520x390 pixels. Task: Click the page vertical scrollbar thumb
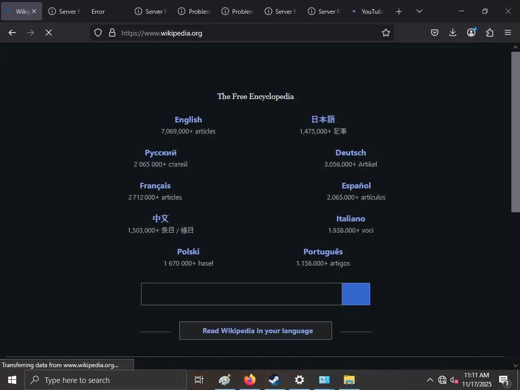coord(515,132)
